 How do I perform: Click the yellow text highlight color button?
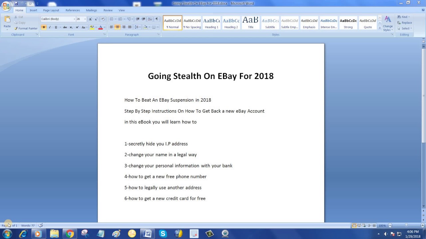[x=92, y=27]
